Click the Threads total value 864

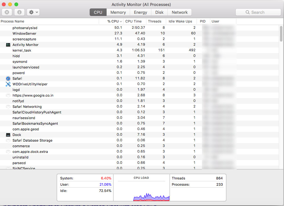(219, 178)
